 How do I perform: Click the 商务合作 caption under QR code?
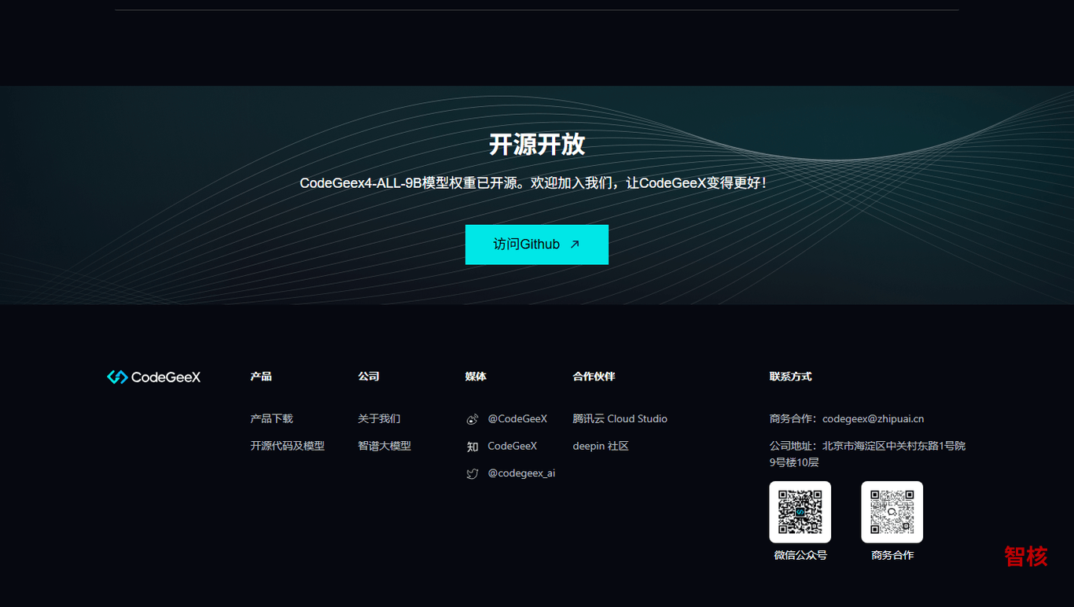coord(892,555)
